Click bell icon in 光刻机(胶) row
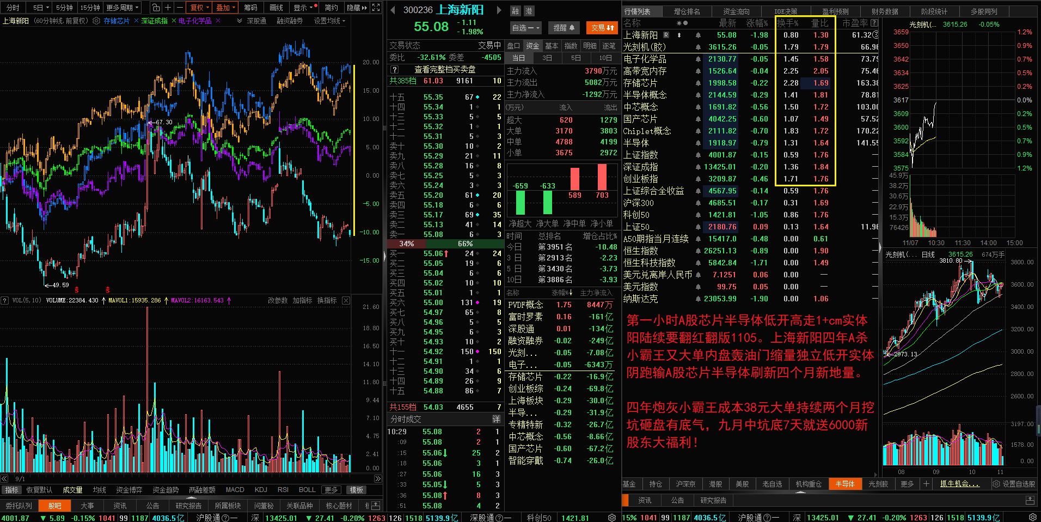 (x=698, y=47)
